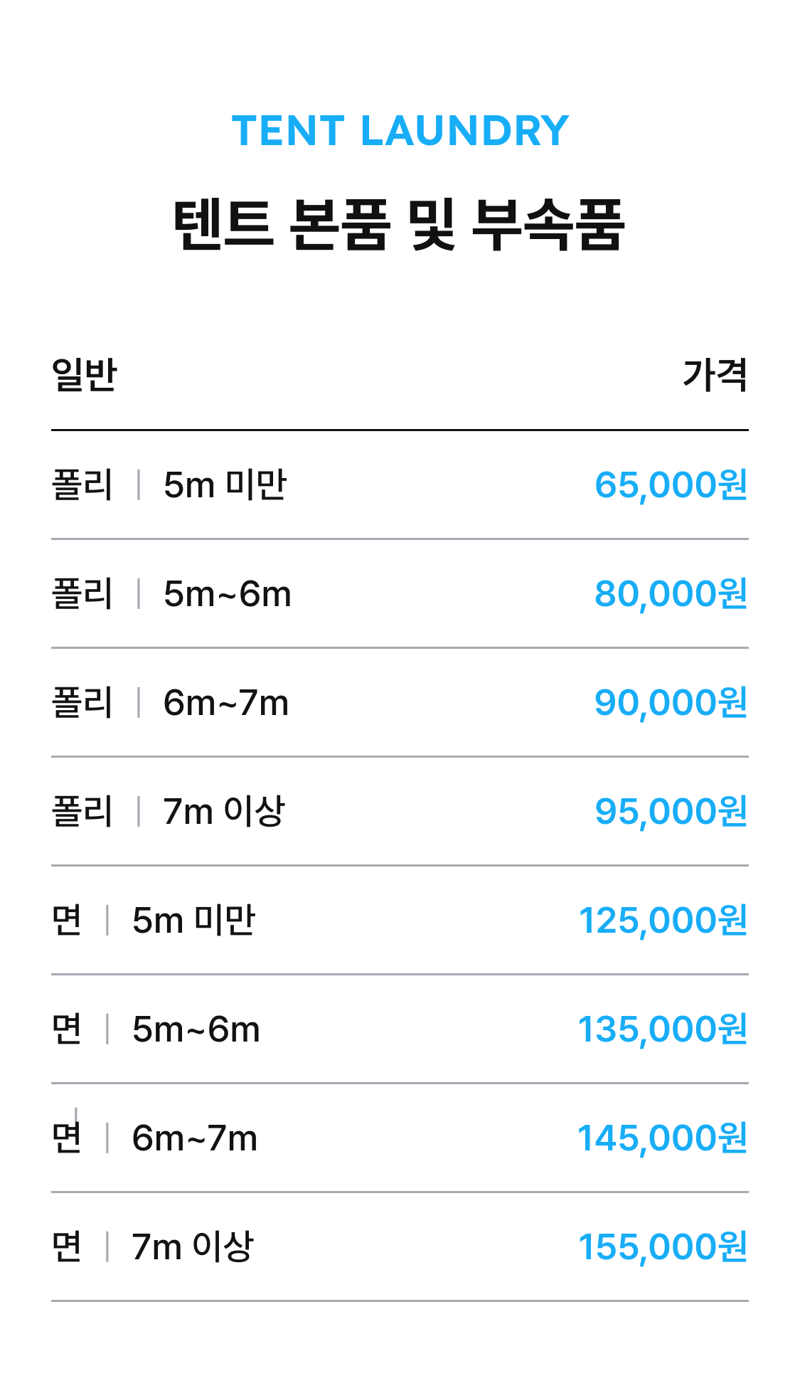Tap the 95,000원 price
Image resolution: width=800 pixels, height=1398 pixels.
671,812
